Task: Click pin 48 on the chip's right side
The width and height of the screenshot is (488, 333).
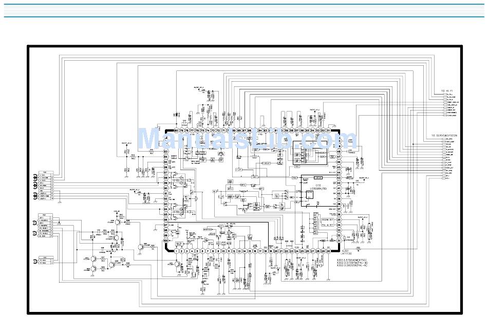Action: click(339, 152)
